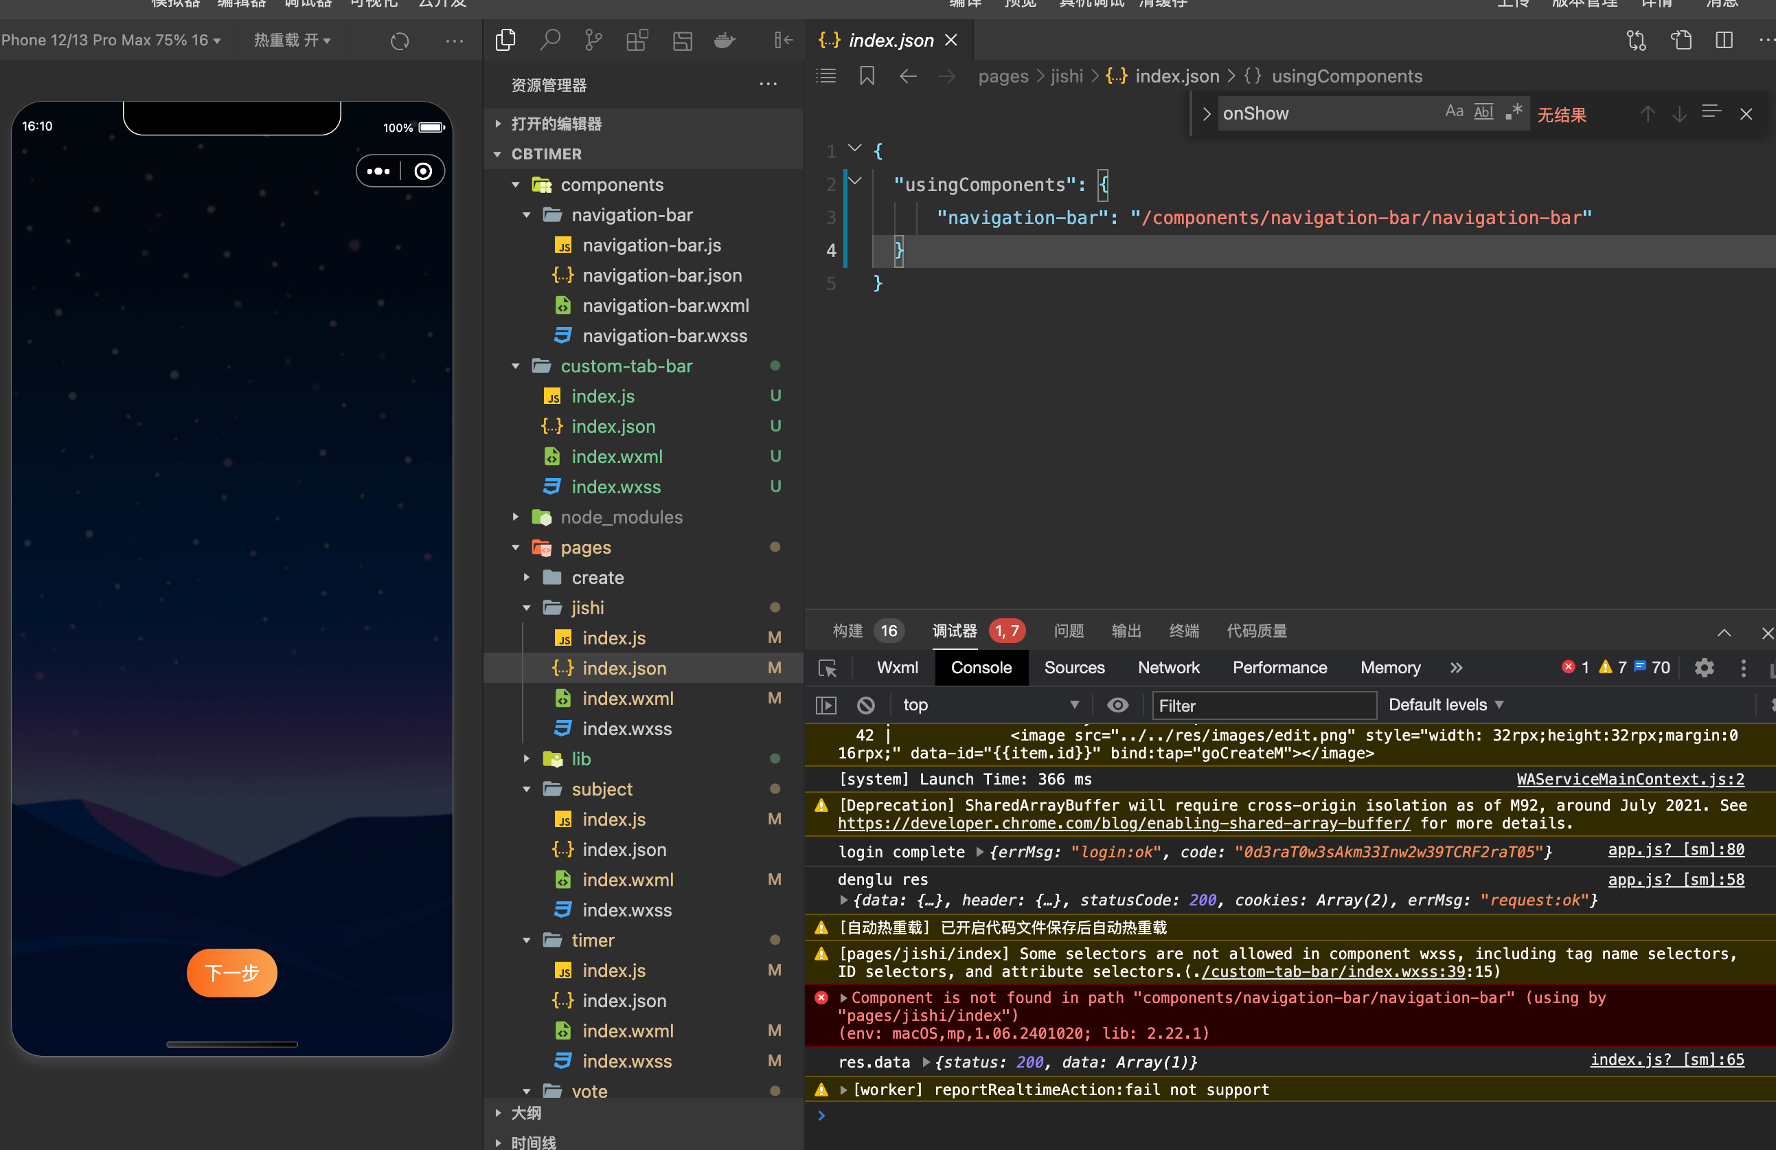
Task: Toggle regex search in find widget
Action: point(1514,113)
